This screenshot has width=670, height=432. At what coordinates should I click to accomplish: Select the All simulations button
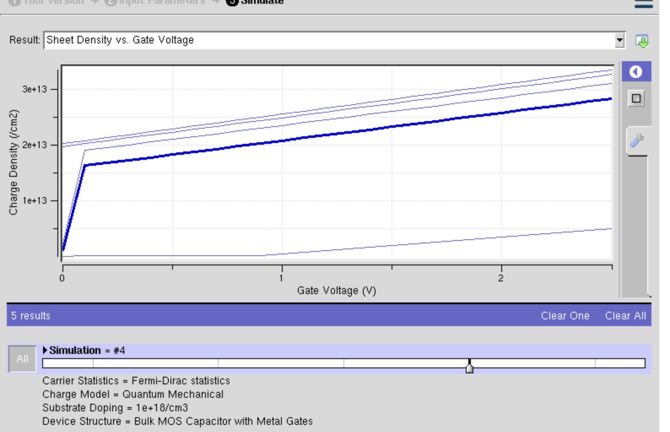tap(22, 359)
